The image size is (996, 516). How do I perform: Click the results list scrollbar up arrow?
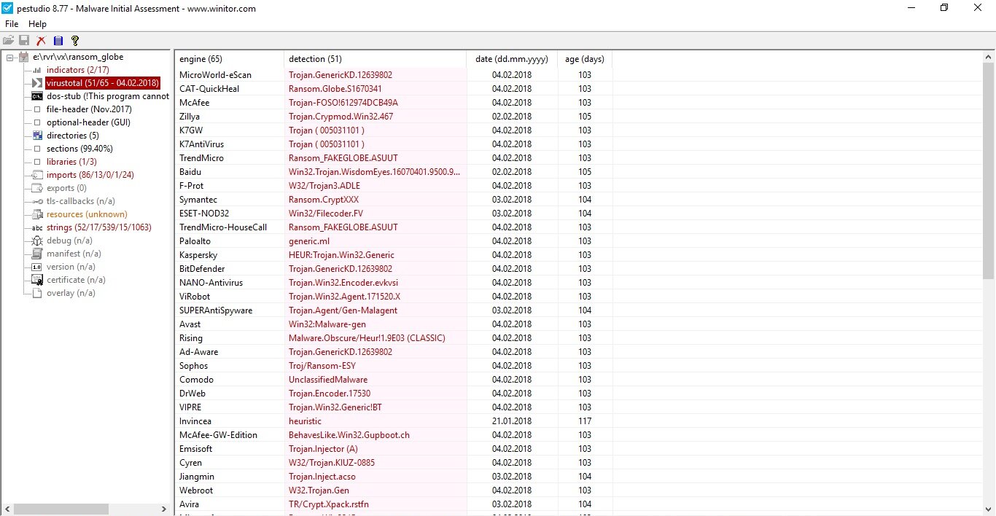(988, 57)
